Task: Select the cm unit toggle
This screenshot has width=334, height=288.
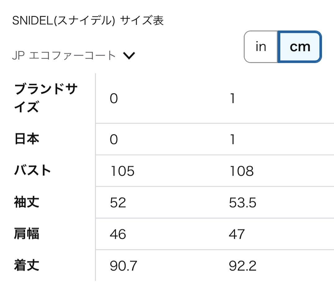Action: (300, 47)
